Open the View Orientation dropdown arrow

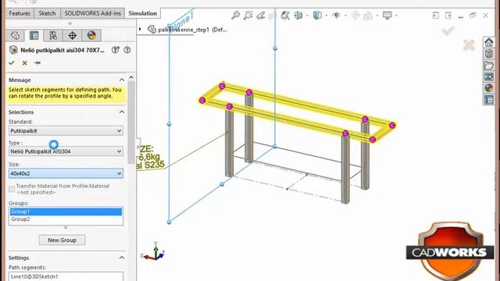[307, 16]
